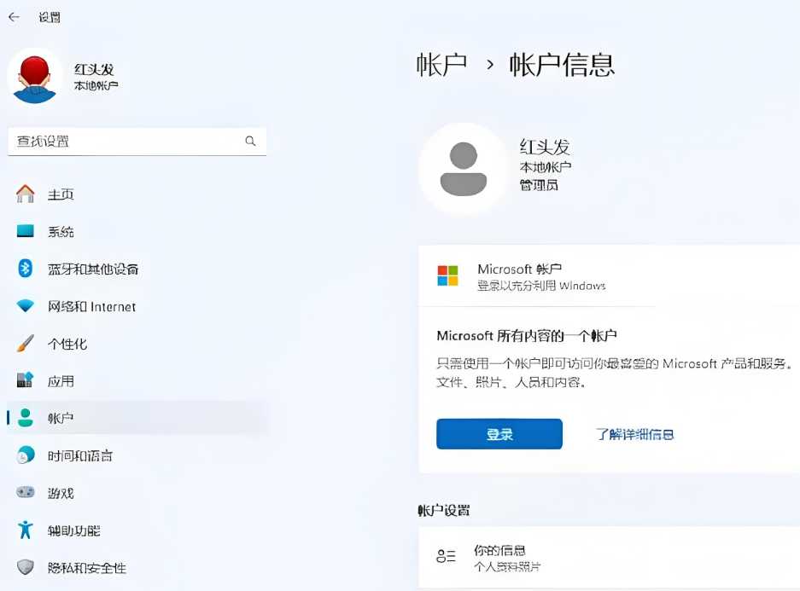Open the 主页 home icon
Viewport: 800px width, 591px height.
click(26, 194)
